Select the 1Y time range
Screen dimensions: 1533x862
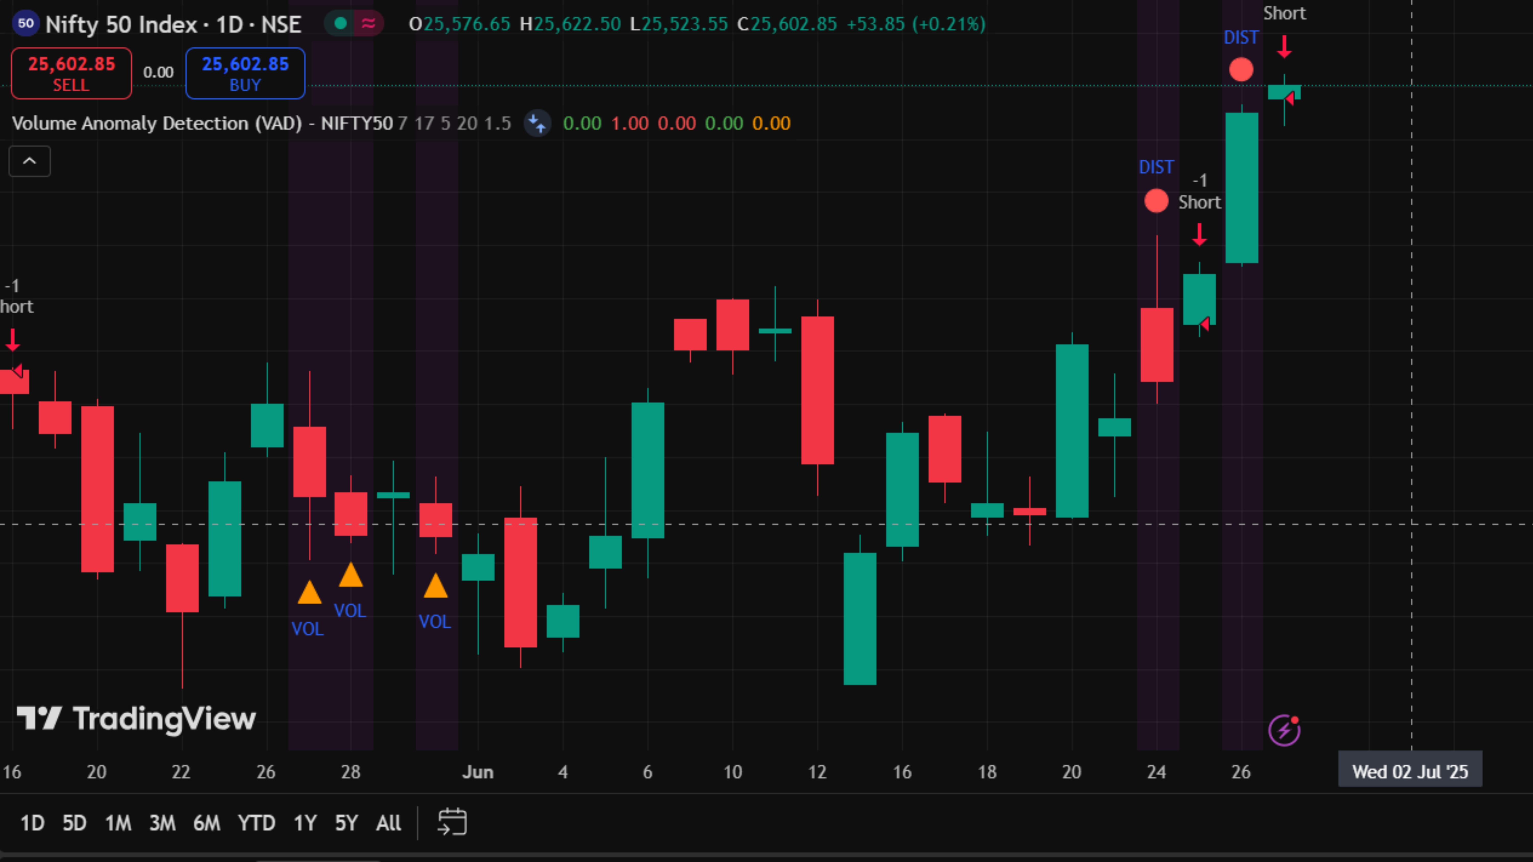coord(305,823)
